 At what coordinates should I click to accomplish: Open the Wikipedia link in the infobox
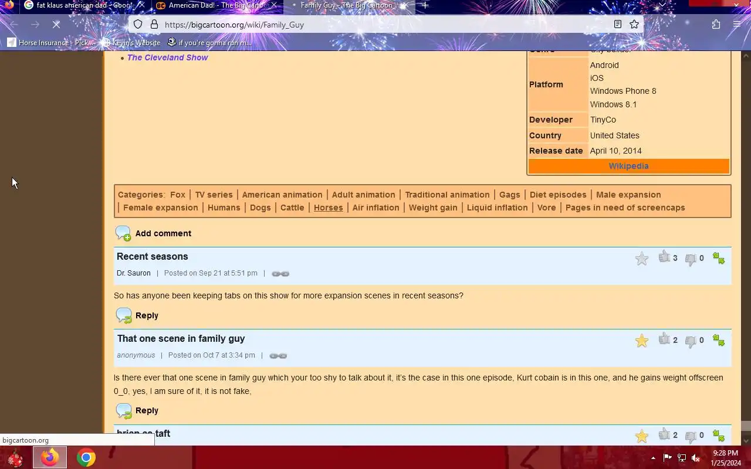(628, 166)
